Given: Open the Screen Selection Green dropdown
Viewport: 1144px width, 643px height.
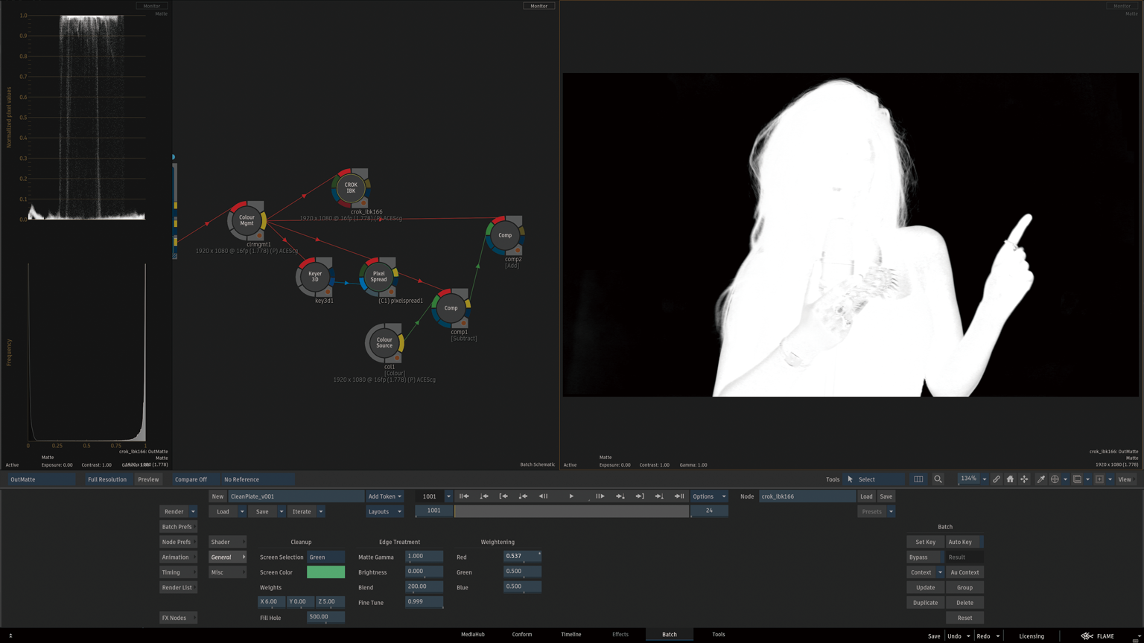Looking at the screenshot, I should (x=325, y=557).
